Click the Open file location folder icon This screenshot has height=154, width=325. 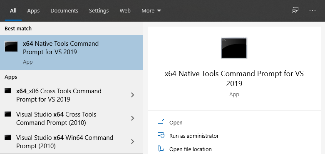[161, 149]
